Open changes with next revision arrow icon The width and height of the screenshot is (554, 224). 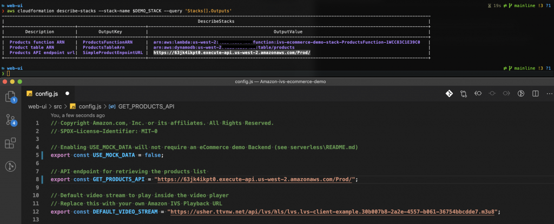tap(506, 93)
